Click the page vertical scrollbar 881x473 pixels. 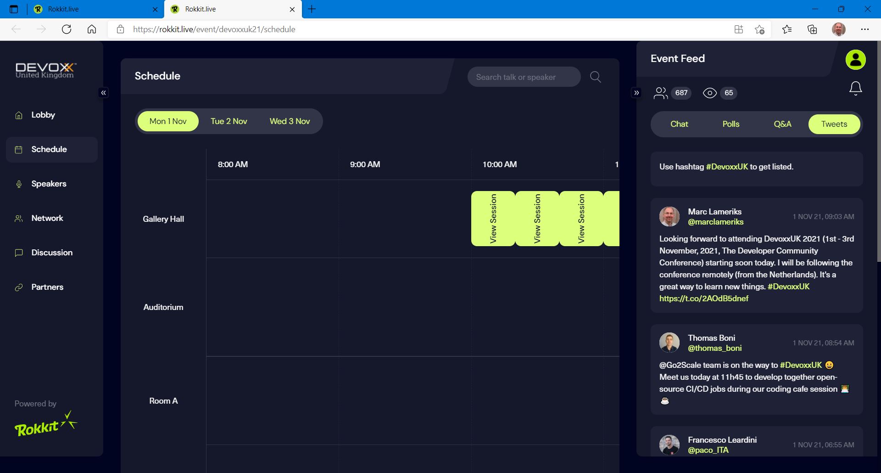point(878,152)
